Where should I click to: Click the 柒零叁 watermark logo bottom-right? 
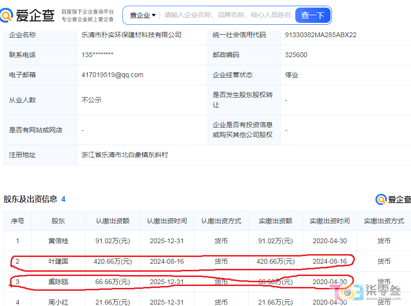pos(365,292)
